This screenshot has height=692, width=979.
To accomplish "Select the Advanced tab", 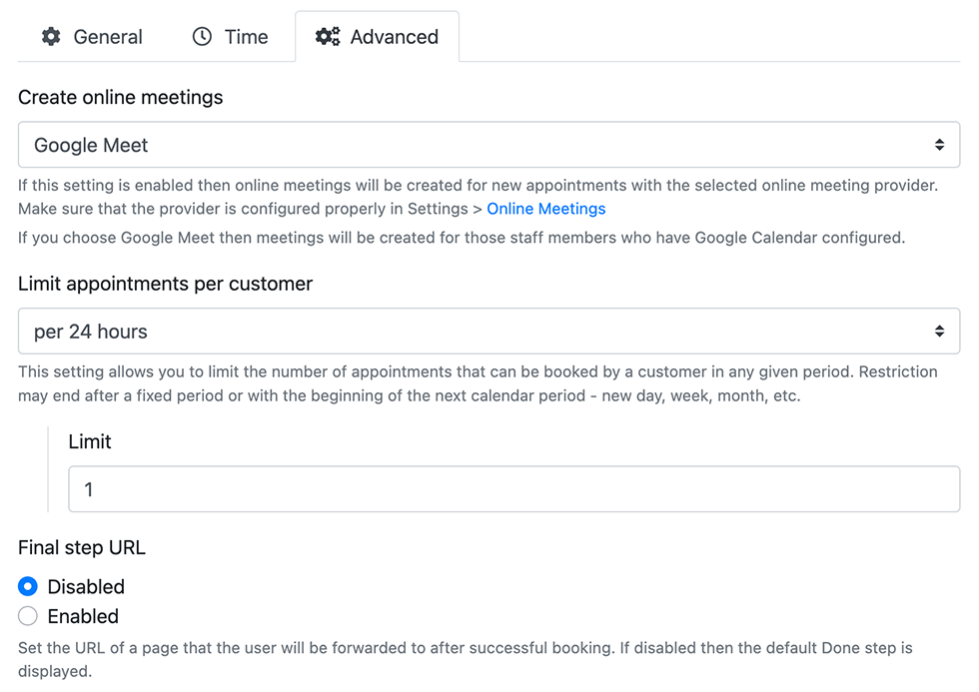I will click(x=378, y=36).
